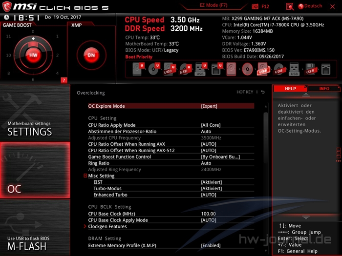Screen dimensions: 342x256
Task: Open CPU Ratio Apply Mode All Core option
Action: (171, 125)
